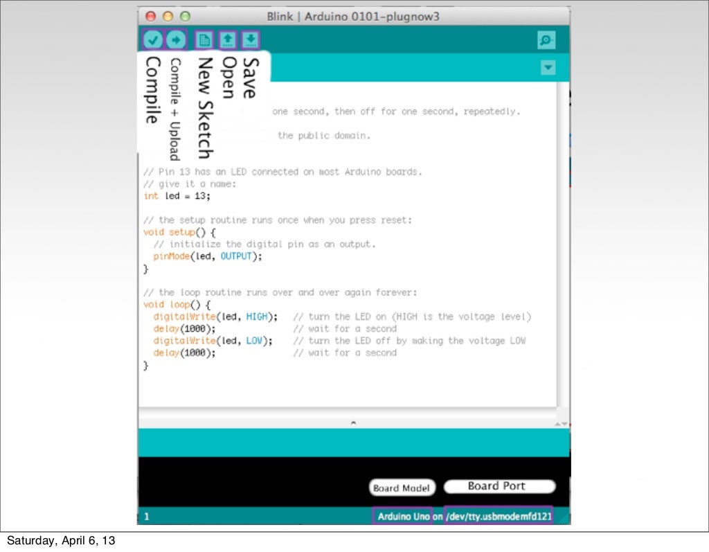Save the sketch with the down-arrow icon
The width and height of the screenshot is (709, 552).
(x=251, y=39)
